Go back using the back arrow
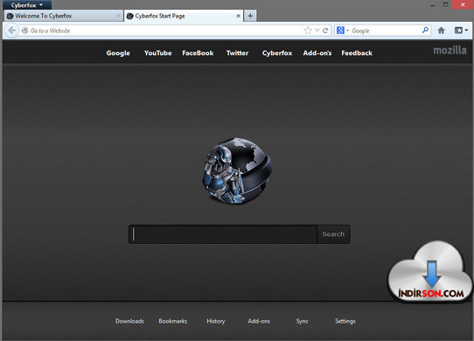Viewport: 474px width, 341px height. point(12,31)
